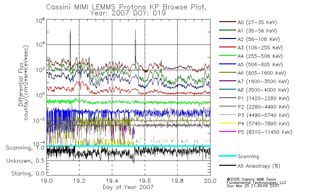Click the A3 (106-255 KeV) legend label
The width and height of the screenshot is (309, 195).
[260, 48]
